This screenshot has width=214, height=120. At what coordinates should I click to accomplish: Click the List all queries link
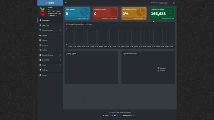point(138,19)
